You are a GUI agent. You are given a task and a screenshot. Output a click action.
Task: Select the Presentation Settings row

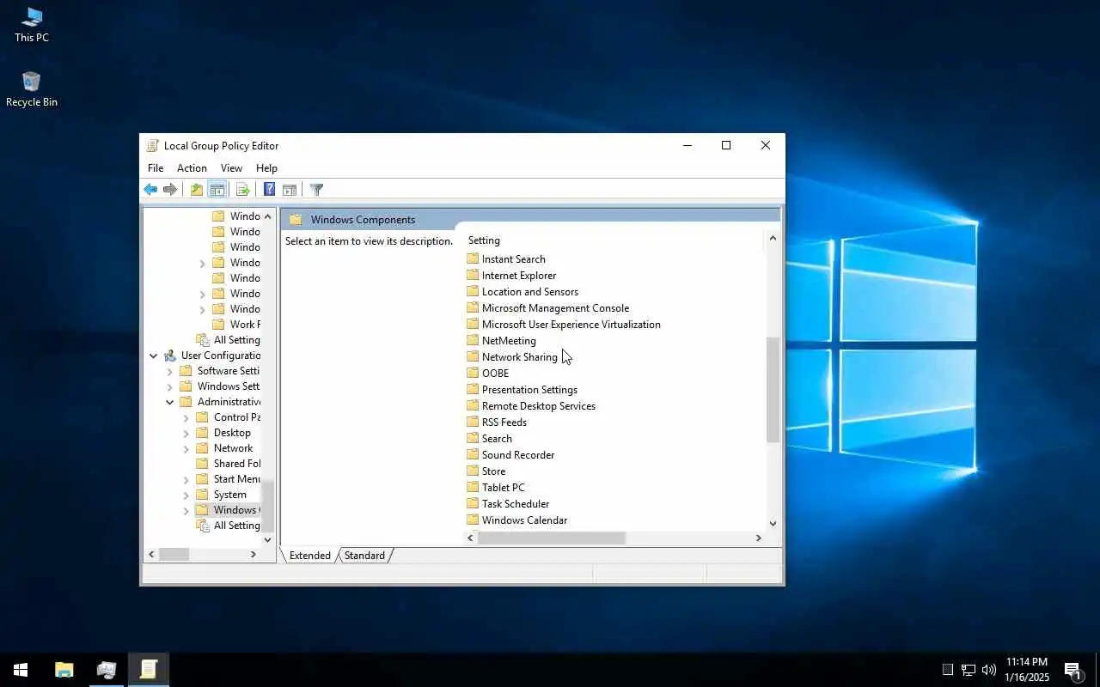pos(529,389)
